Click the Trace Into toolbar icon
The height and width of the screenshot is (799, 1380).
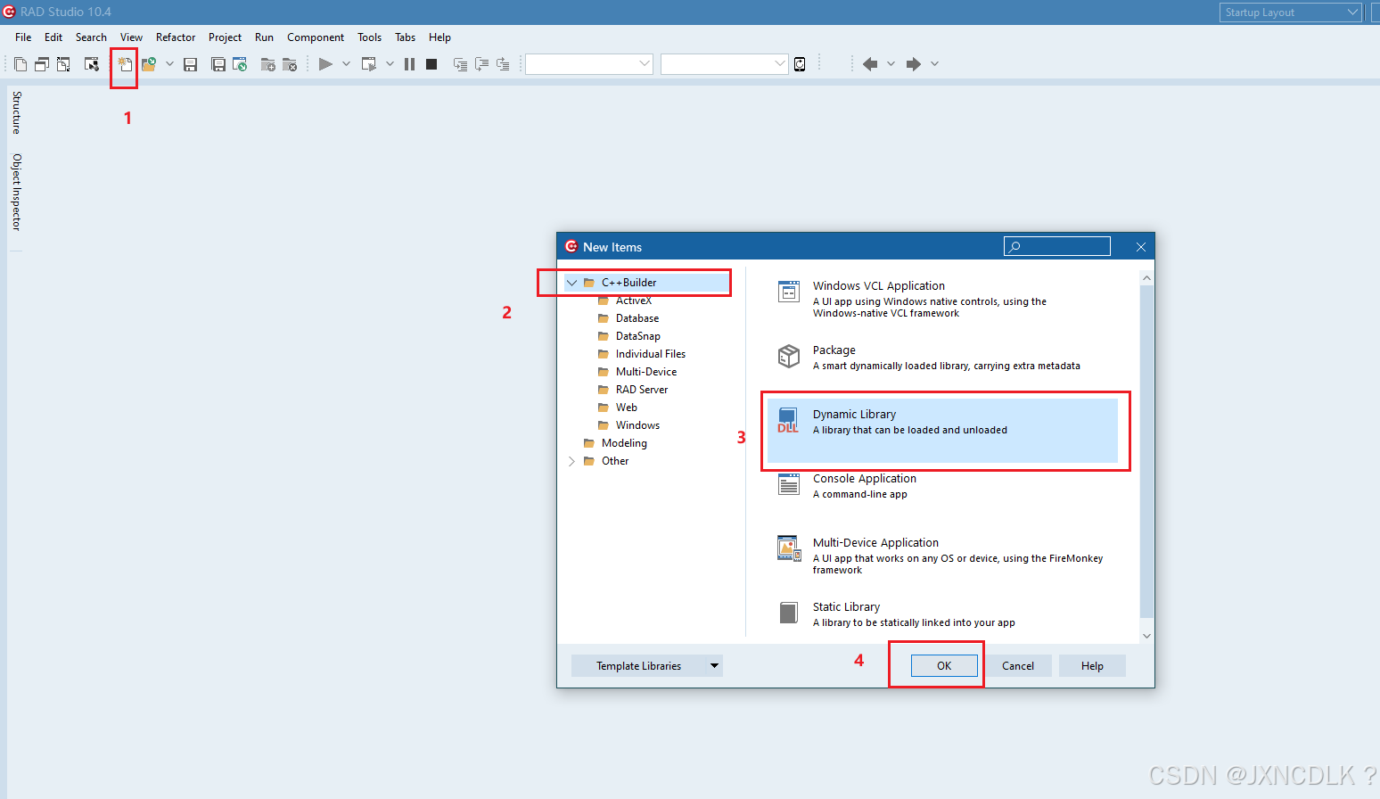[460, 63]
